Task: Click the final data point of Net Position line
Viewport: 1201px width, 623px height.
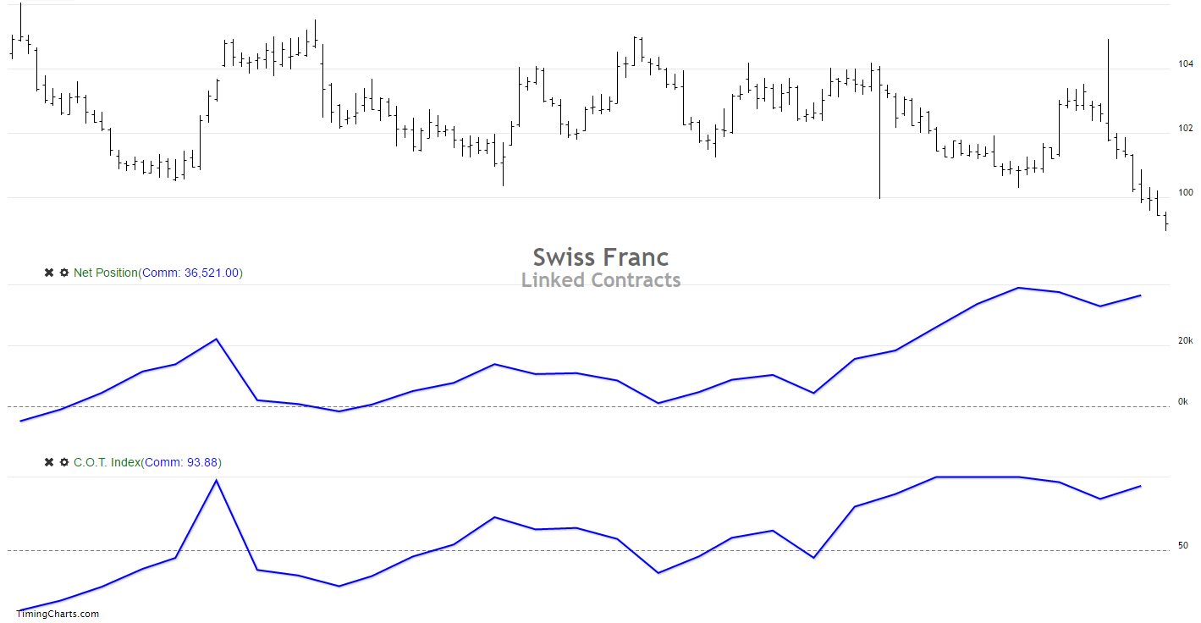Action: tap(1140, 295)
